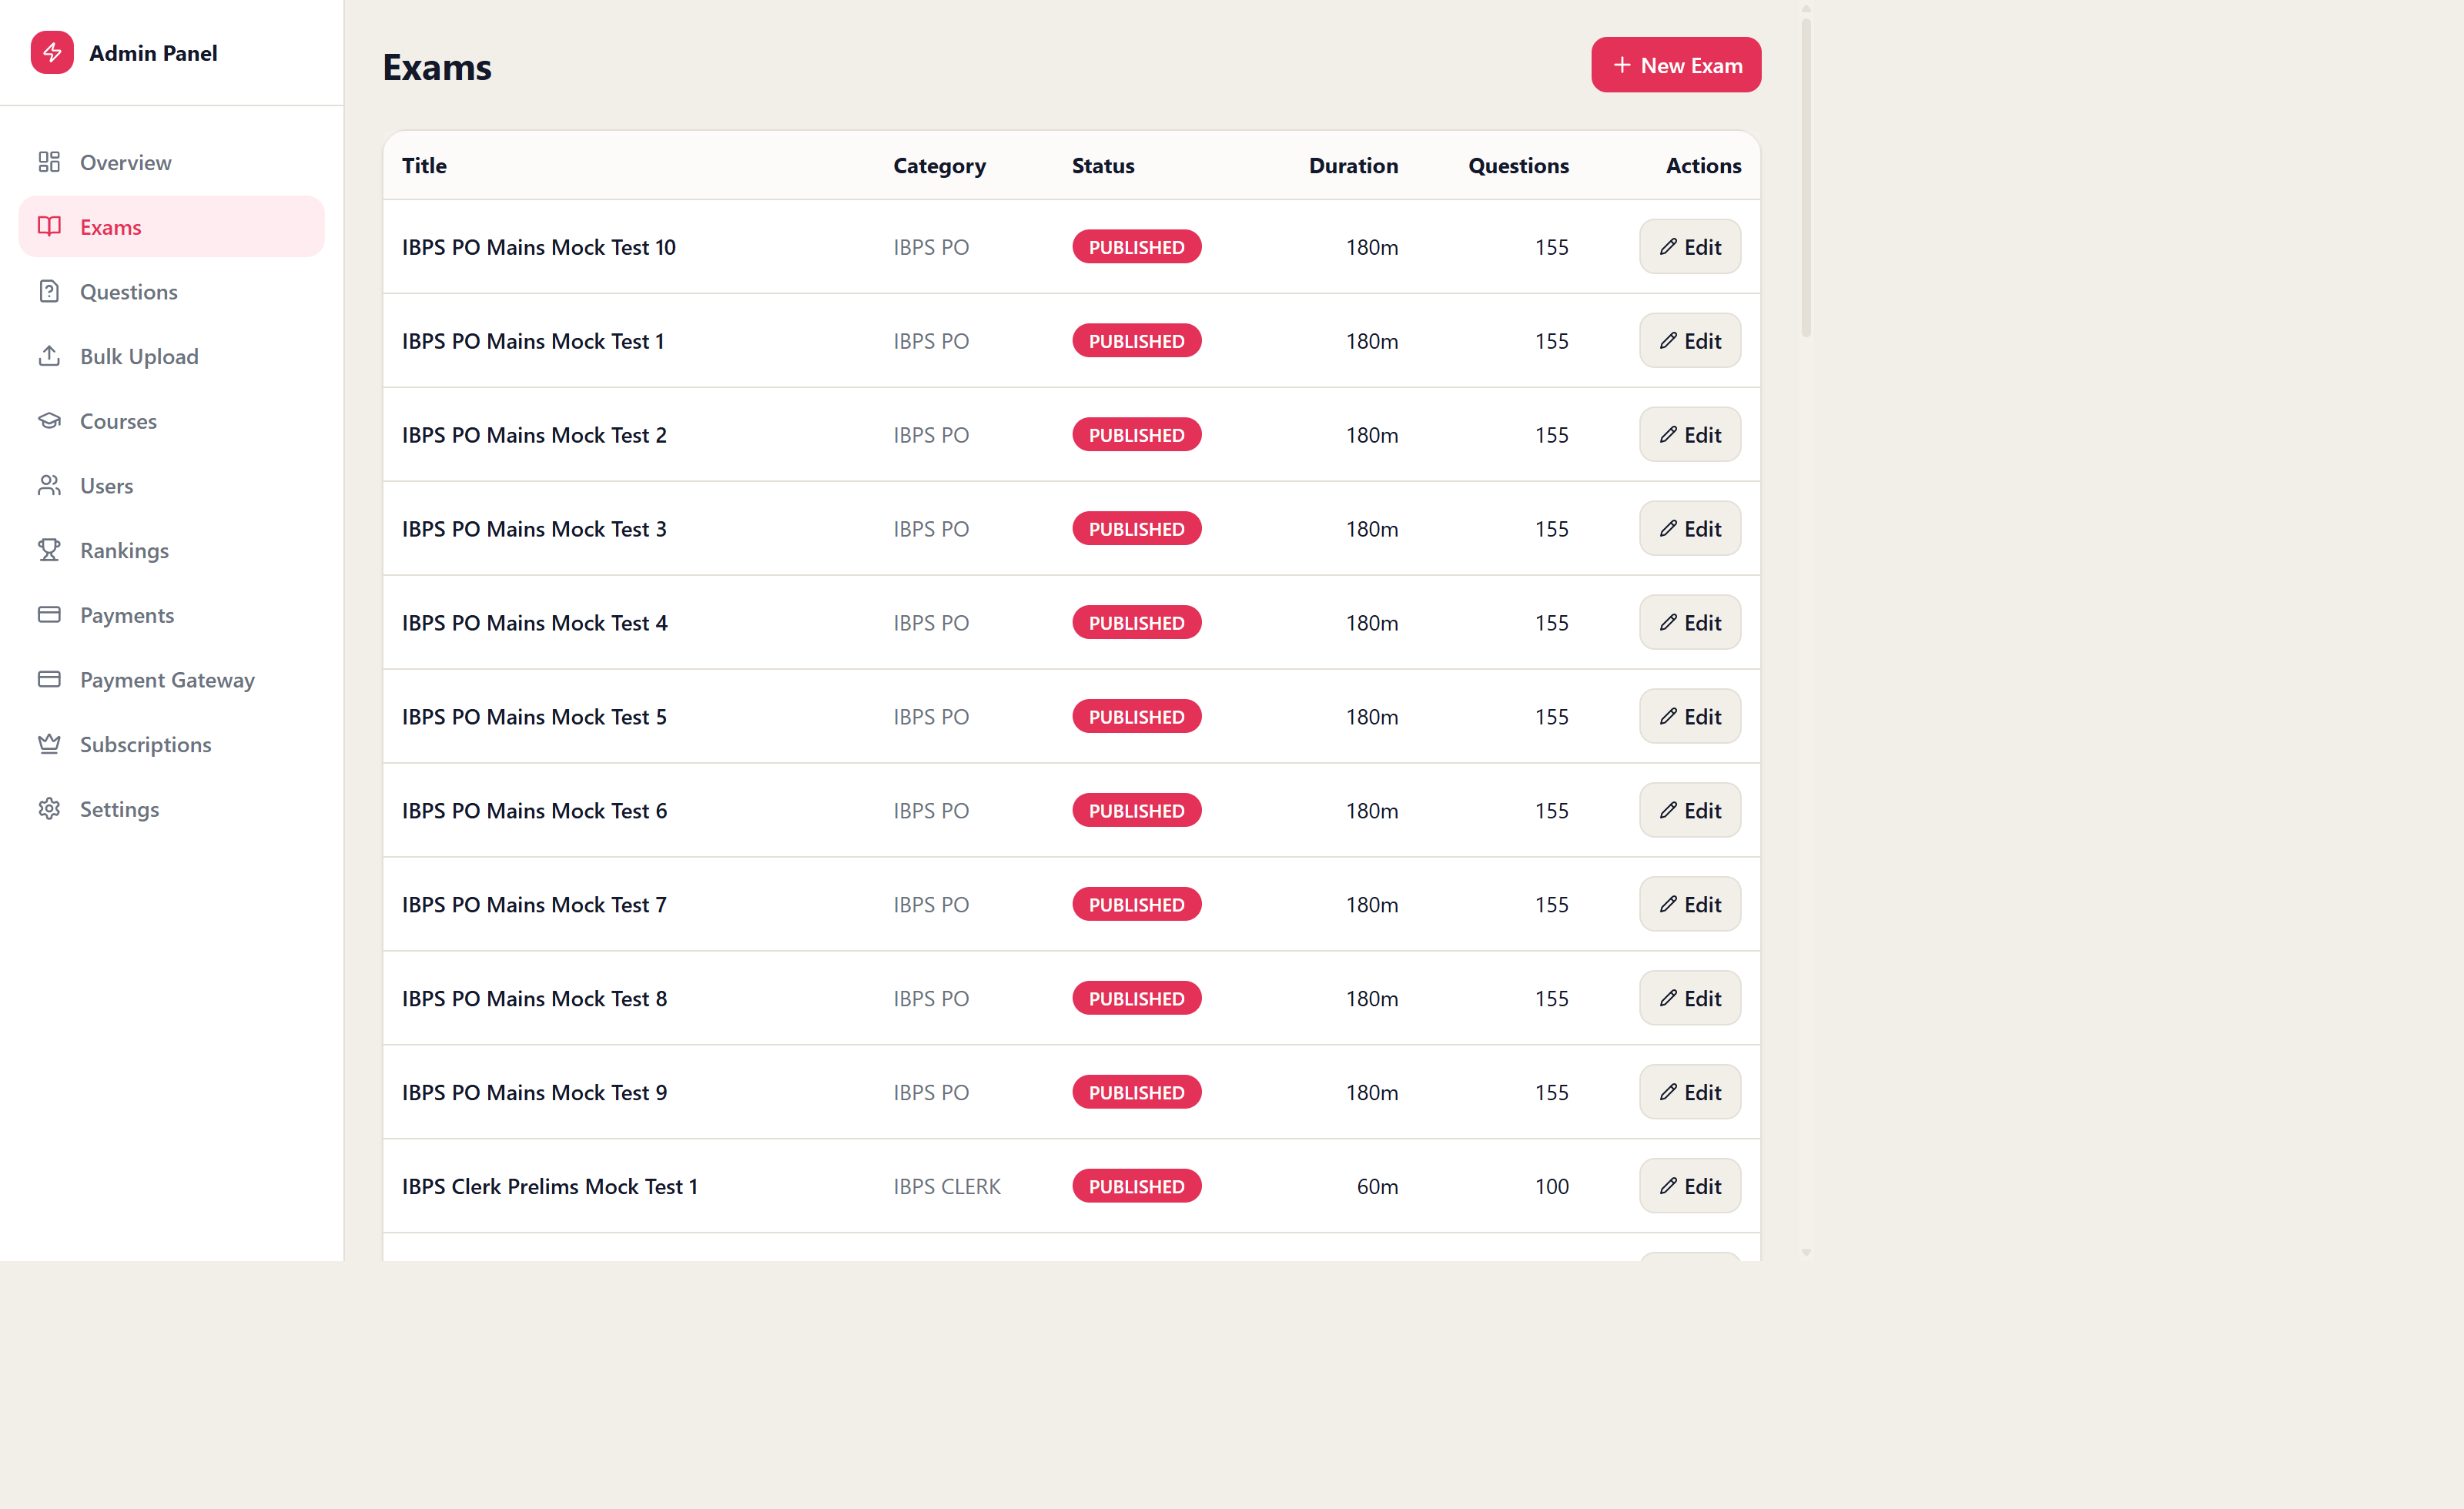Viewport: 2464px width, 1509px height.
Task: Click pencil icon for IBPS PO Mains Mock Test 1
Action: point(1668,340)
